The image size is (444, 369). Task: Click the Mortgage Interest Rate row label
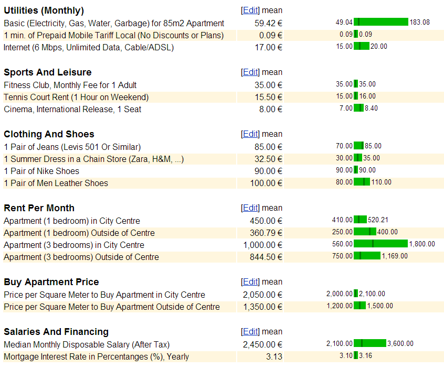point(96,357)
